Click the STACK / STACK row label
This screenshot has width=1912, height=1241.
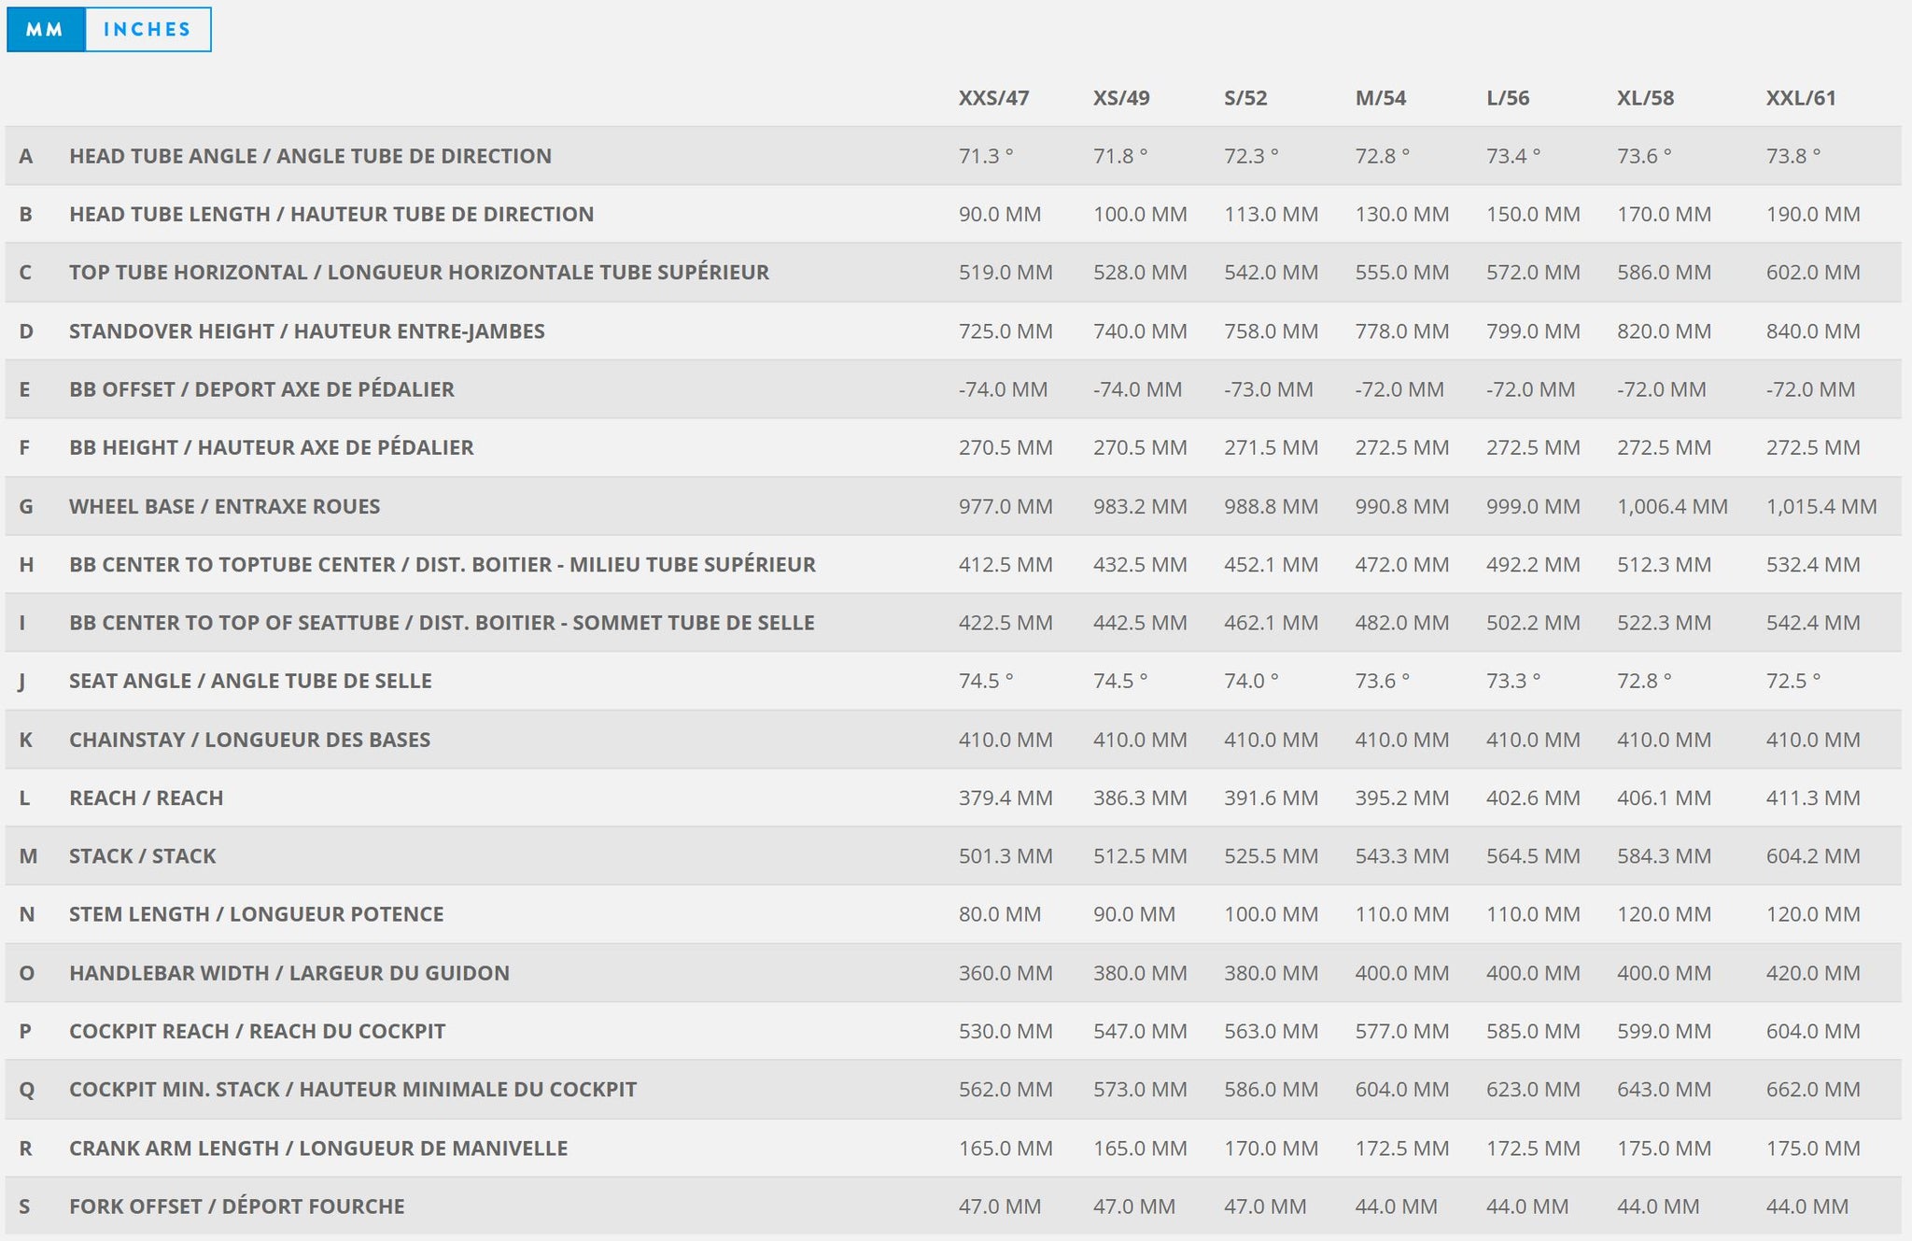click(143, 856)
